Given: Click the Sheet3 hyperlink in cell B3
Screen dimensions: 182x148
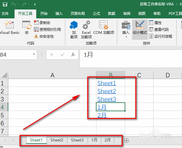Looking at the screenshot, I should [107, 99].
